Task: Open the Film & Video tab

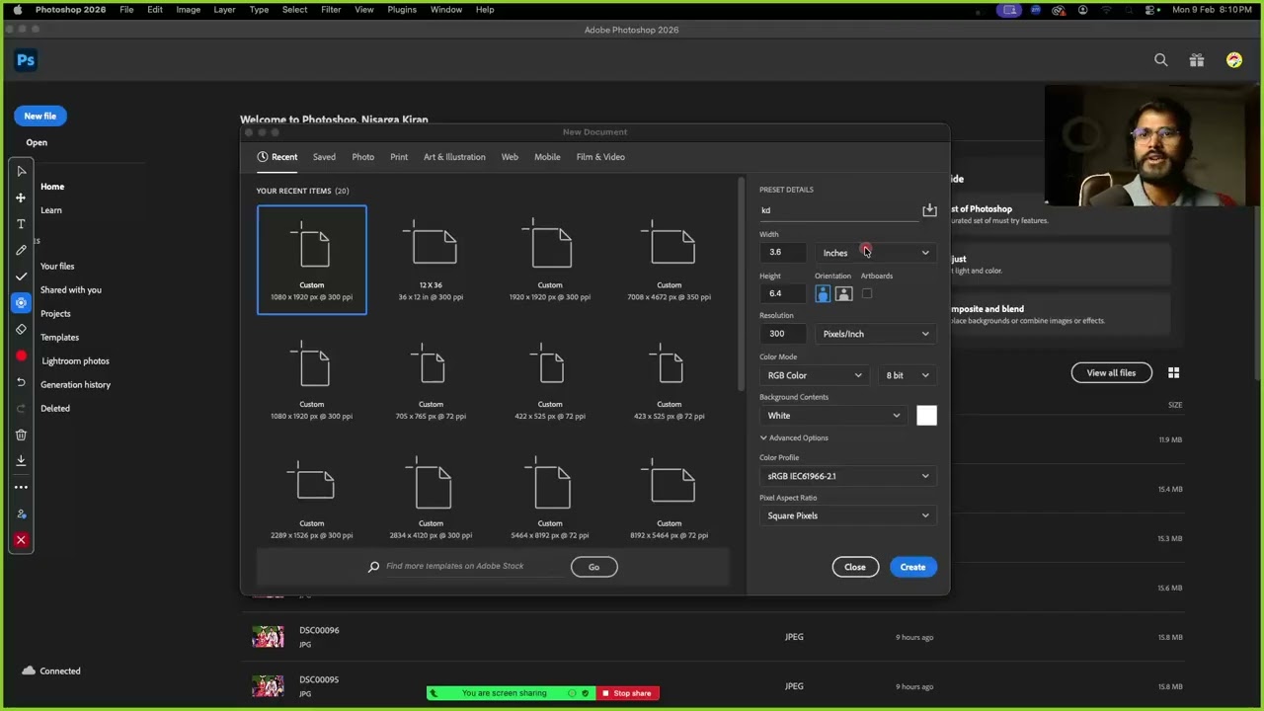Action: [600, 157]
